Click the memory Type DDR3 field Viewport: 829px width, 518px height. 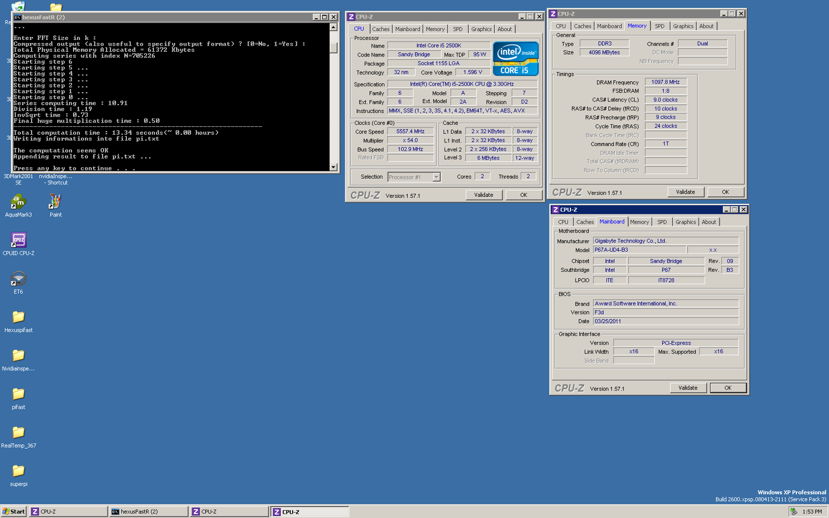coord(605,44)
